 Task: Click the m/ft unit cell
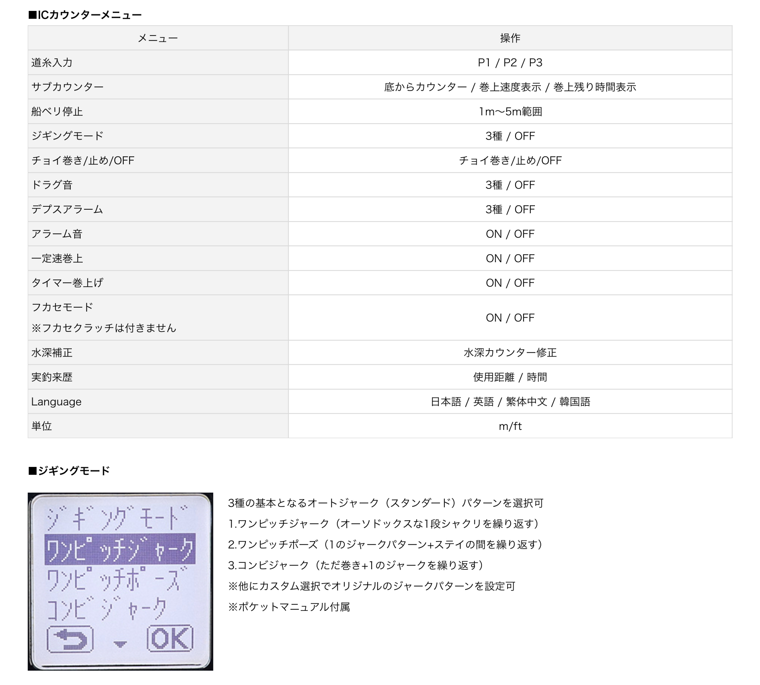(x=510, y=426)
